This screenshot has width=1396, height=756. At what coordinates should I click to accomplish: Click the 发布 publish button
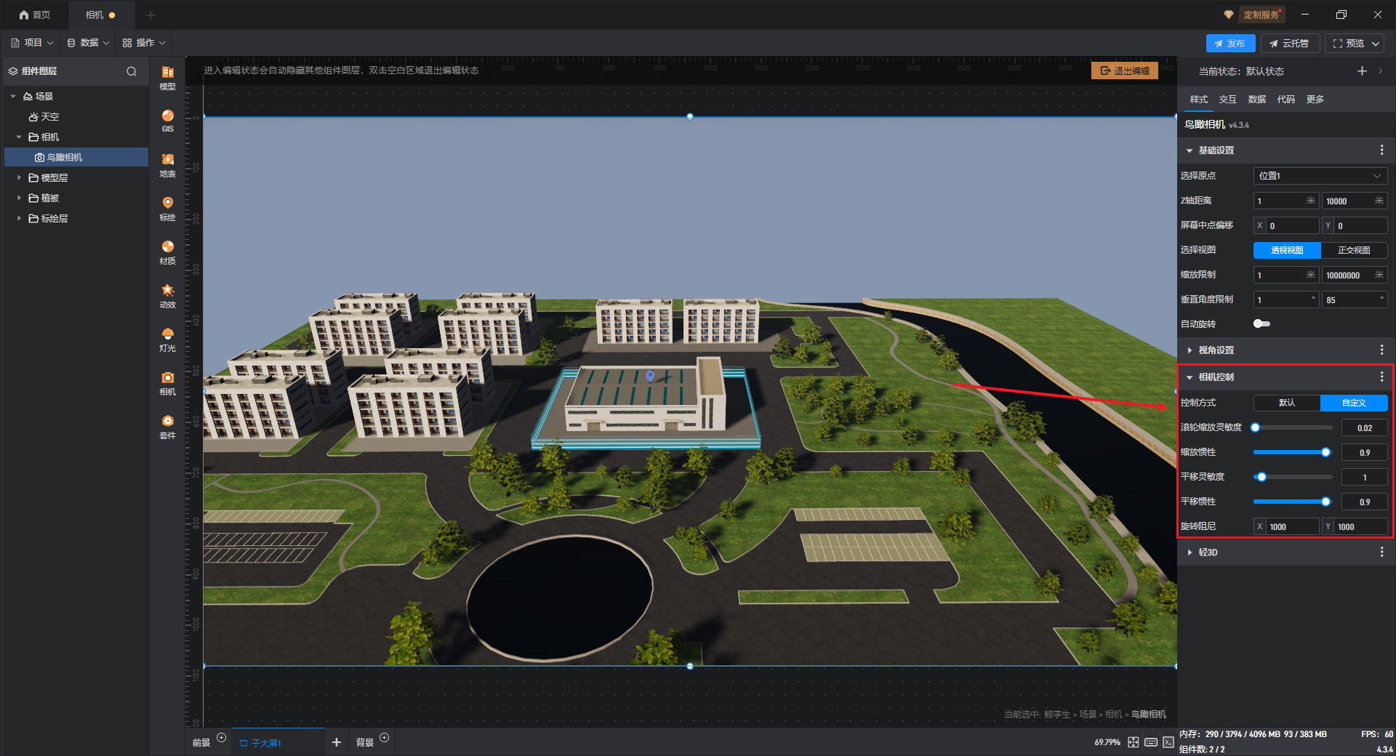[1229, 44]
